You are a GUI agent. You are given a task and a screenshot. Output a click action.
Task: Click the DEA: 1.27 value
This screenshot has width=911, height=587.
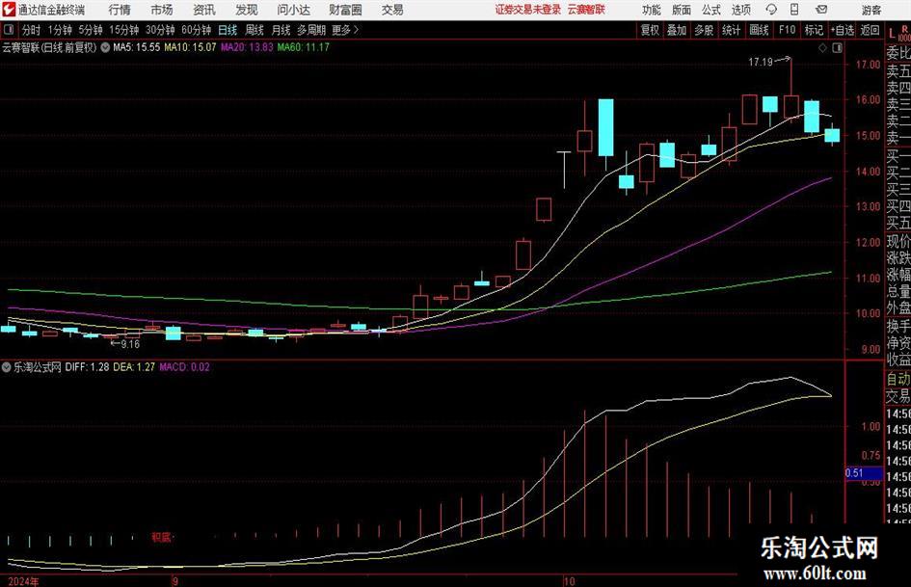click(134, 367)
